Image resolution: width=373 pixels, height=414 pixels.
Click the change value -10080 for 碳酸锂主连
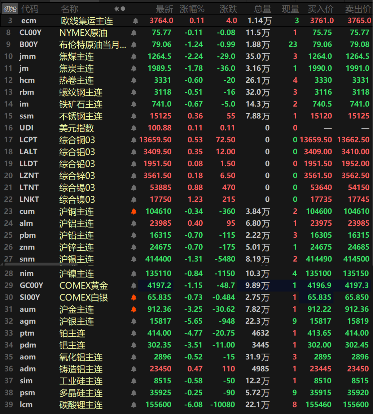click(223, 405)
